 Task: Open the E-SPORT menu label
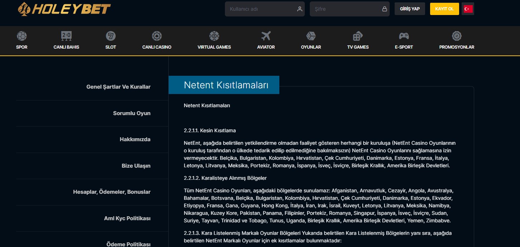coord(404,47)
